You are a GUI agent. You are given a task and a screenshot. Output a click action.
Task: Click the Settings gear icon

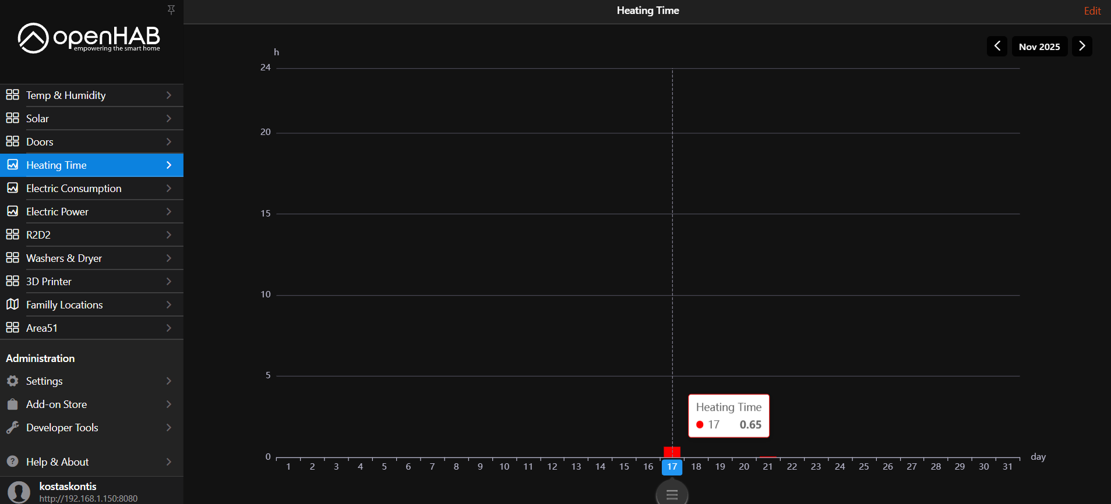[12, 381]
